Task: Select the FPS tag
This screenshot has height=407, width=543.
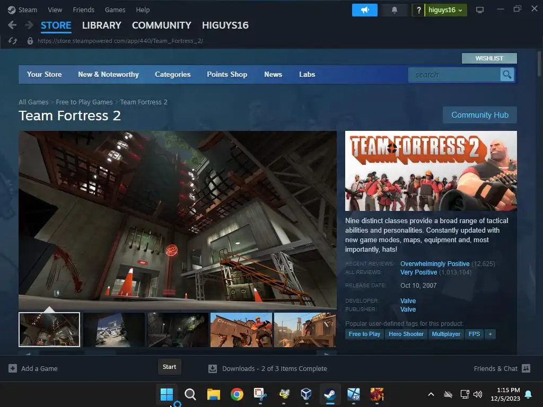Action: tap(474, 334)
